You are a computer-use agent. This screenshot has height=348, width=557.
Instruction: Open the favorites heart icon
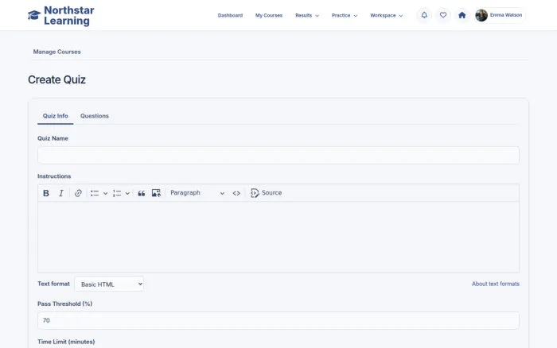coord(443,15)
